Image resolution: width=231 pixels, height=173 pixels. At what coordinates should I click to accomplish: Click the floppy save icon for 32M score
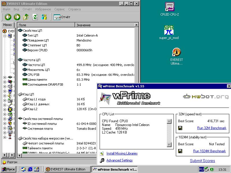[180, 128]
